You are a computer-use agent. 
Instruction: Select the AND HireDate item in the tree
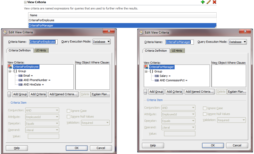tap(34, 84)
